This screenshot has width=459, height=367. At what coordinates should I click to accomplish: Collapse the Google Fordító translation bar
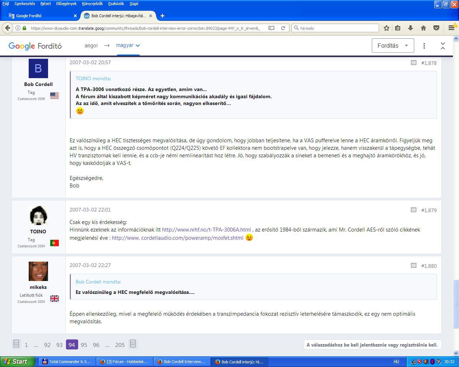pyautogui.click(x=443, y=46)
